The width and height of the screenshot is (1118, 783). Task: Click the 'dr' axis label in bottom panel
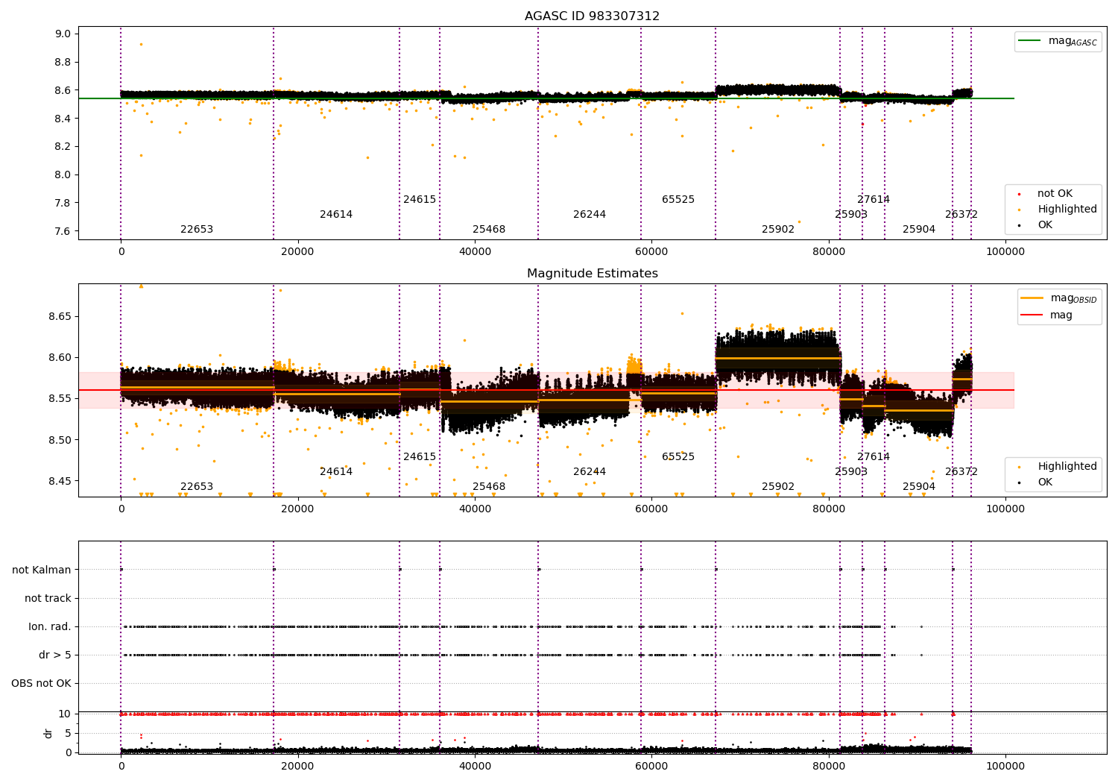(x=48, y=733)
